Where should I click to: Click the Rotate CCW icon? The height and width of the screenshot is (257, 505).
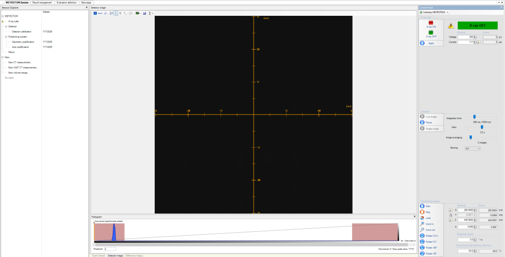pos(422,236)
